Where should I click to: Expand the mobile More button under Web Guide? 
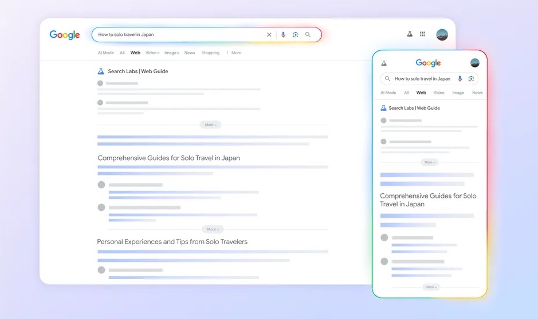(x=430, y=162)
